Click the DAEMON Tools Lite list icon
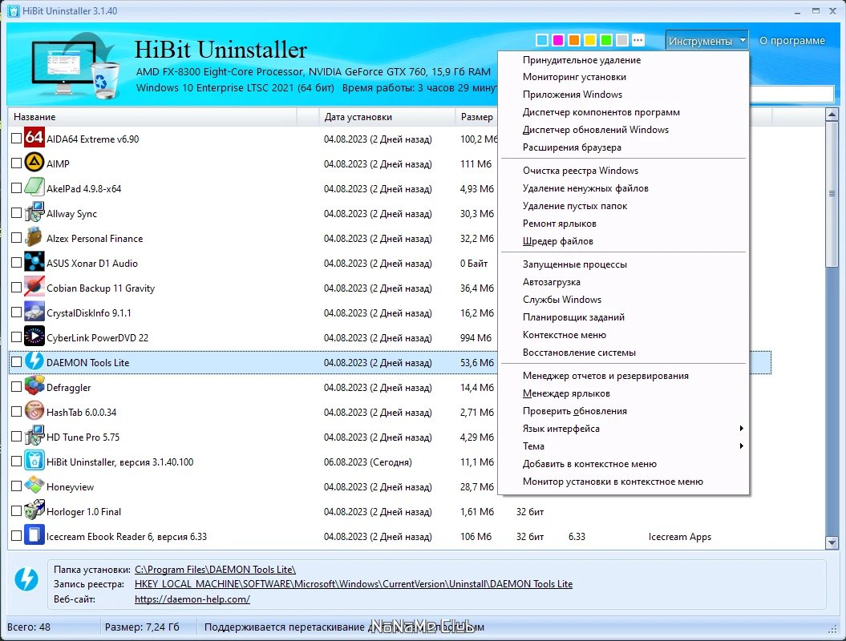This screenshot has height=641, width=846. [x=34, y=361]
